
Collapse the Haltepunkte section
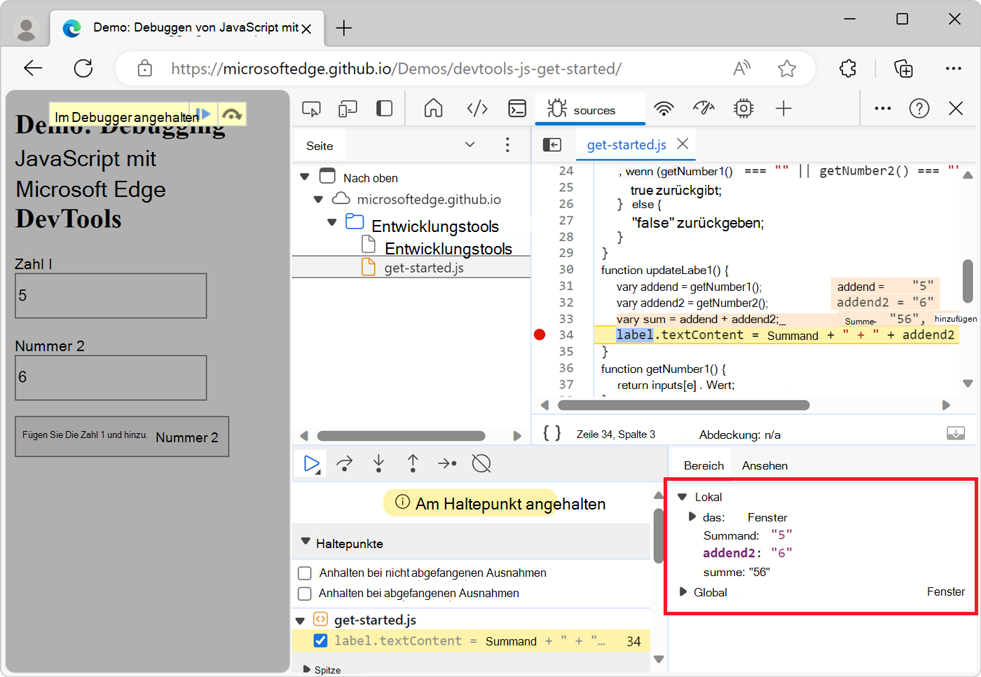[306, 542]
